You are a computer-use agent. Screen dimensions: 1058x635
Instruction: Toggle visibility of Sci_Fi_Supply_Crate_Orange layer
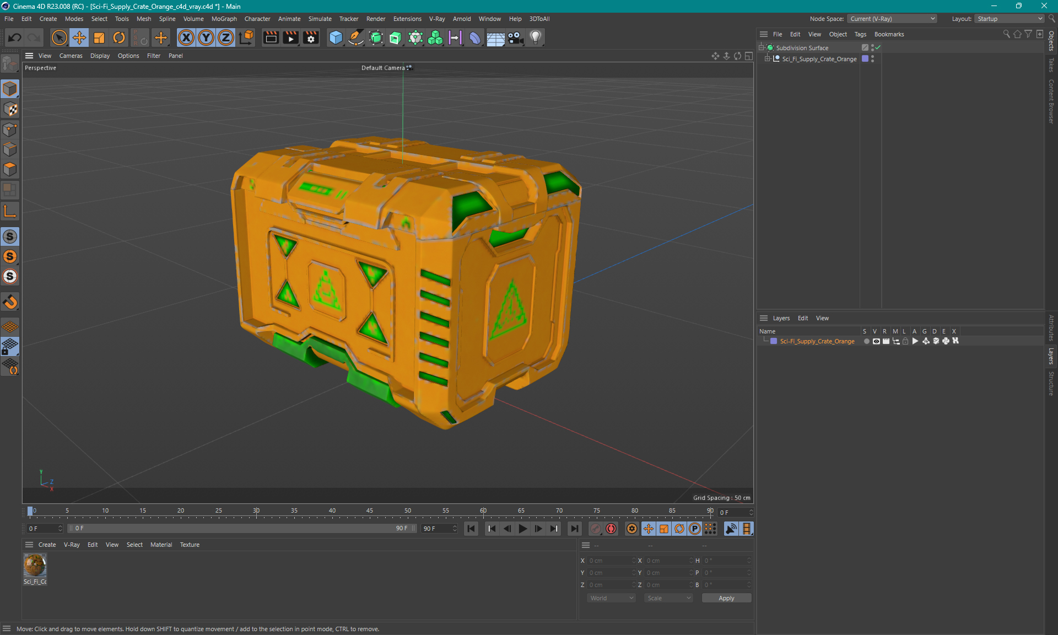875,341
